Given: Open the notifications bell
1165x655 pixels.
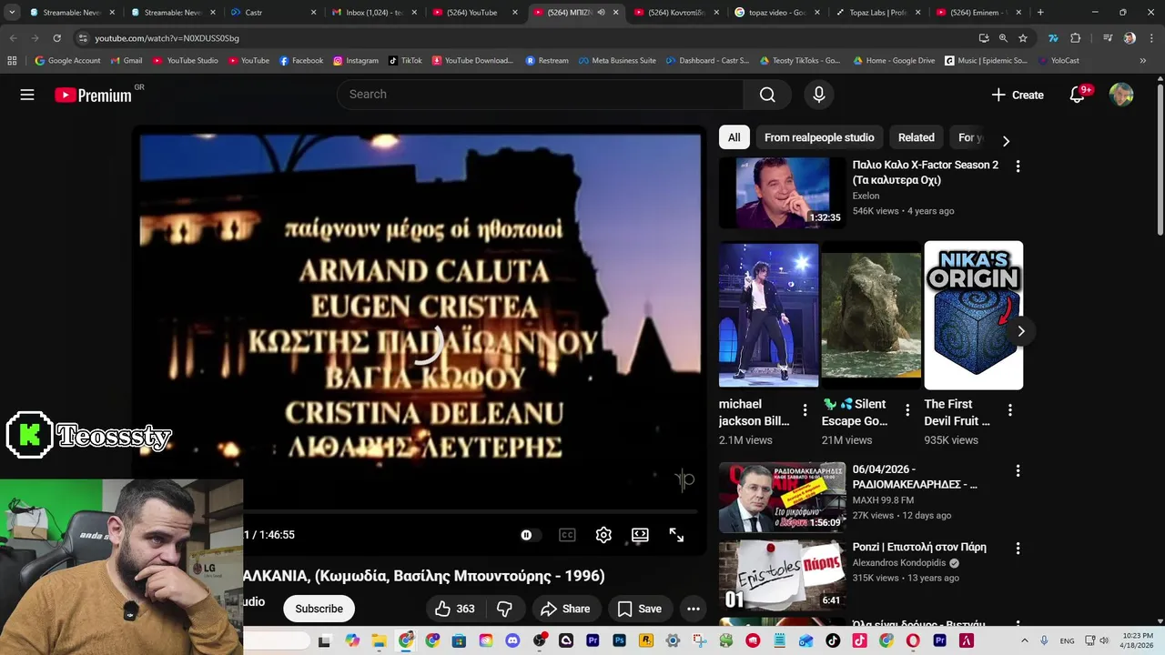Looking at the screenshot, I should (x=1078, y=95).
